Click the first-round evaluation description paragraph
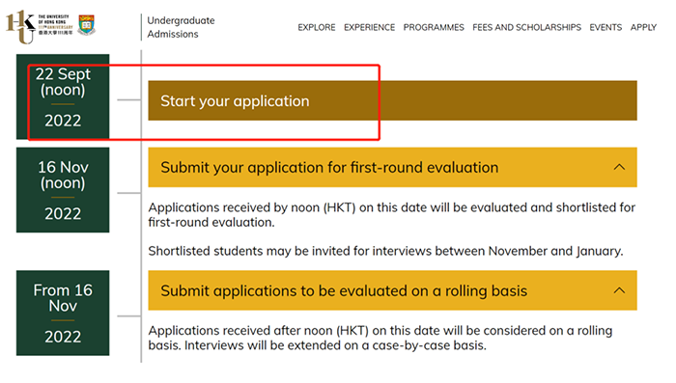The width and height of the screenshot is (676, 383). 391,214
